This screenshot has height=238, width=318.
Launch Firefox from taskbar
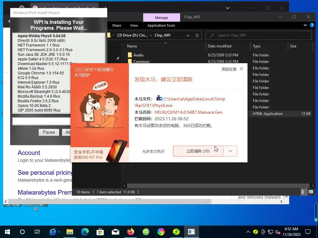pos(131,232)
